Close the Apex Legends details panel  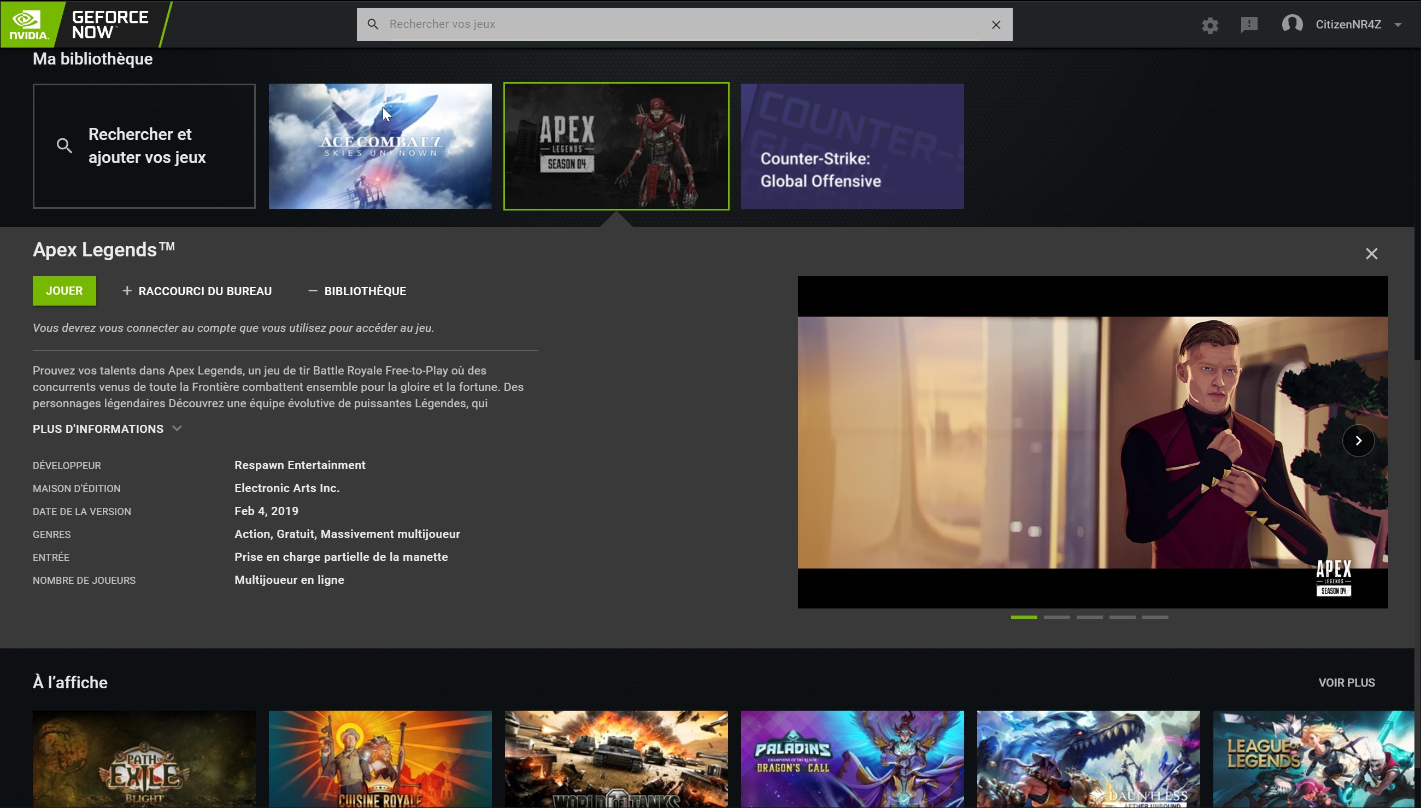click(1371, 254)
